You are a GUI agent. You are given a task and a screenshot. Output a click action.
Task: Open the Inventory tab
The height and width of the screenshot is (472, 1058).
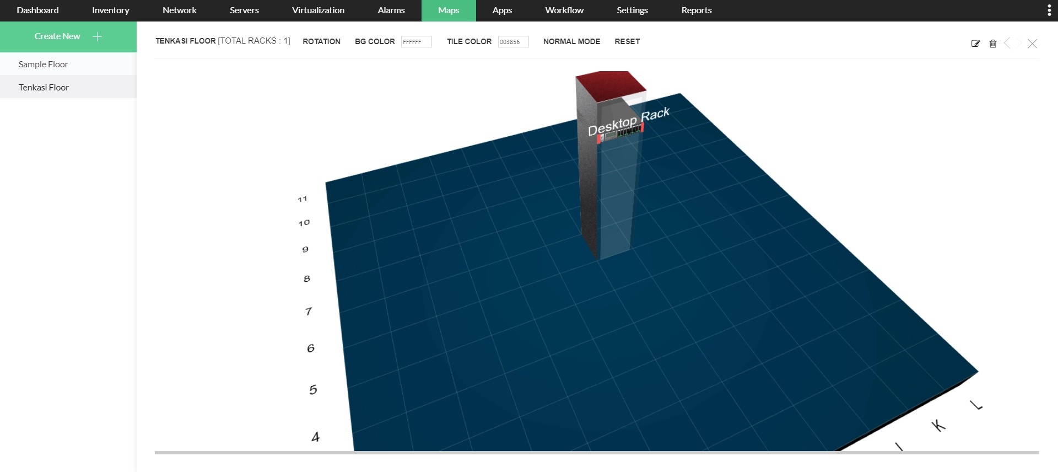111,10
